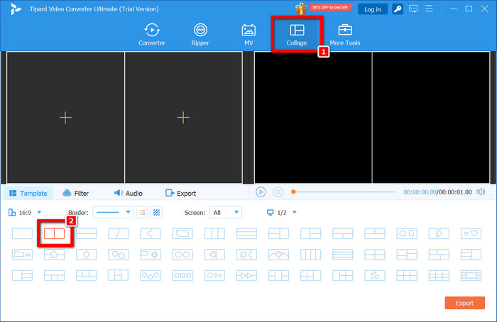Image resolution: width=497 pixels, height=322 pixels.
Task: Select the Collage tab
Action: 297,35
